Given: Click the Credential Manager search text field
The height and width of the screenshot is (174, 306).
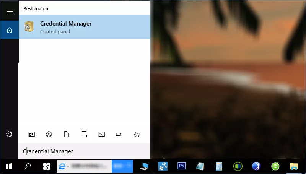Looking at the screenshot, I should coord(84,151).
